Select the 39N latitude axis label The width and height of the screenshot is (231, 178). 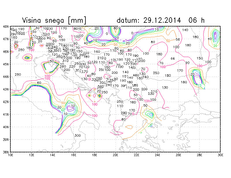[x=6, y=139]
